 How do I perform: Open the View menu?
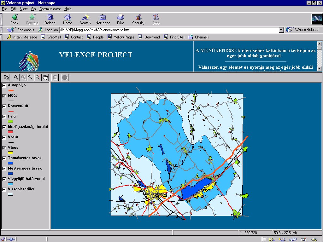click(x=24, y=9)
